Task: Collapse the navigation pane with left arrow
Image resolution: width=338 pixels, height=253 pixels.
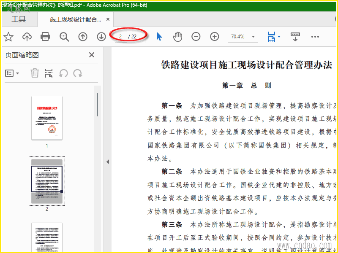Action: (x=108, y=162)
